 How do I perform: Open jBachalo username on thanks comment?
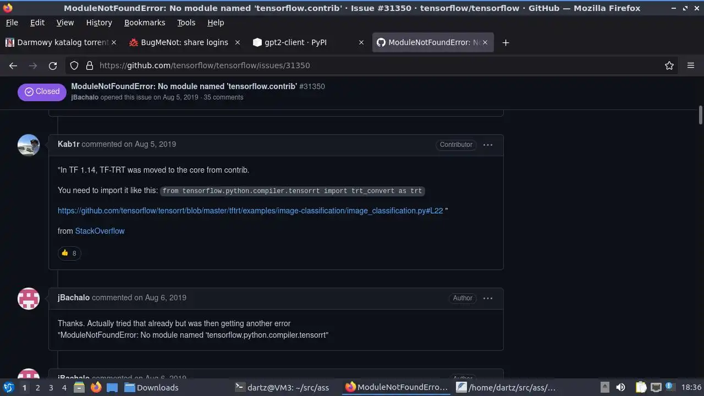point(74,298)
